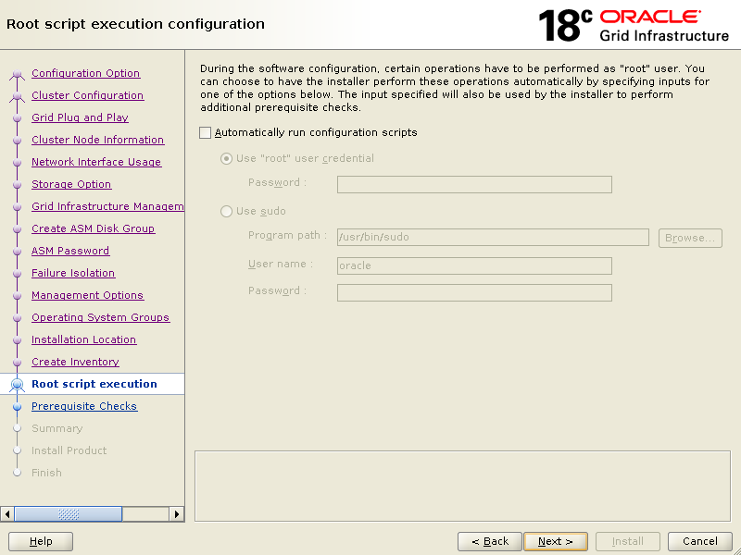
Task: Open Cluster Configuration step link
Action: pyautogui.click(x=87, y=95)
